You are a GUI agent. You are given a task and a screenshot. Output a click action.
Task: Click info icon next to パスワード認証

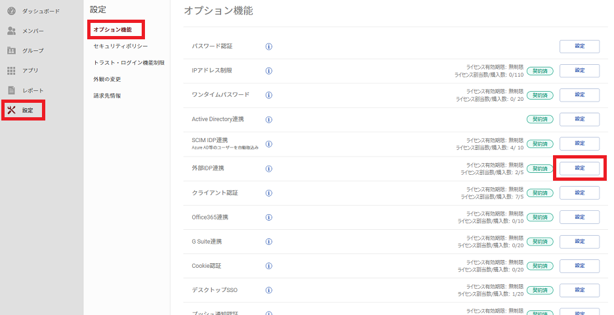[x=269, y=46]
